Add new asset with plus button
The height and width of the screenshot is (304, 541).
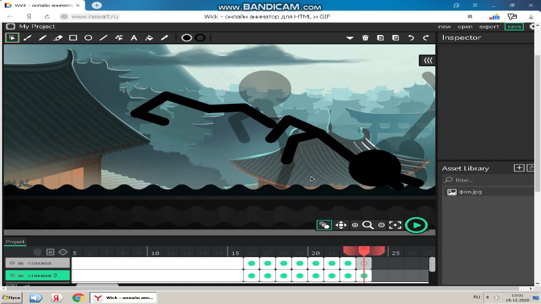519,168
